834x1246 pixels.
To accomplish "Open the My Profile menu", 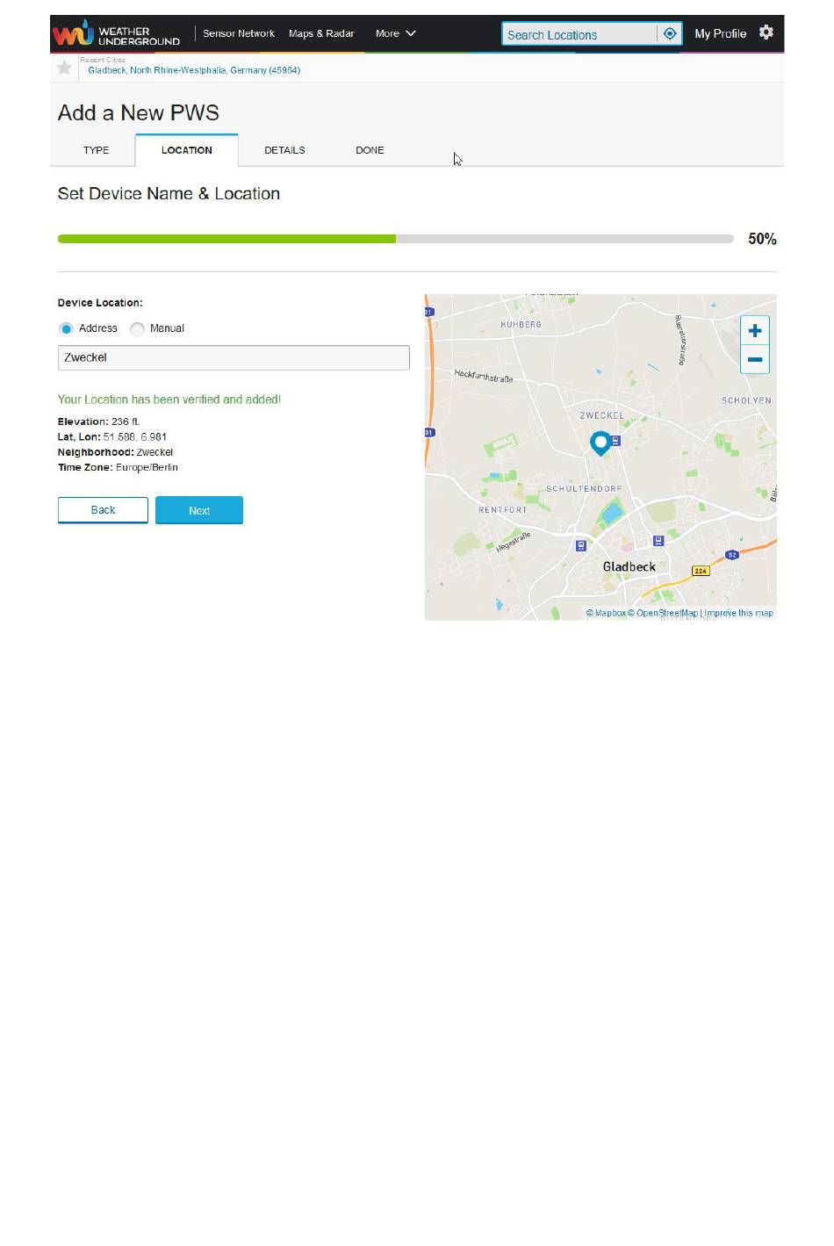I will (x=720, y=33).
